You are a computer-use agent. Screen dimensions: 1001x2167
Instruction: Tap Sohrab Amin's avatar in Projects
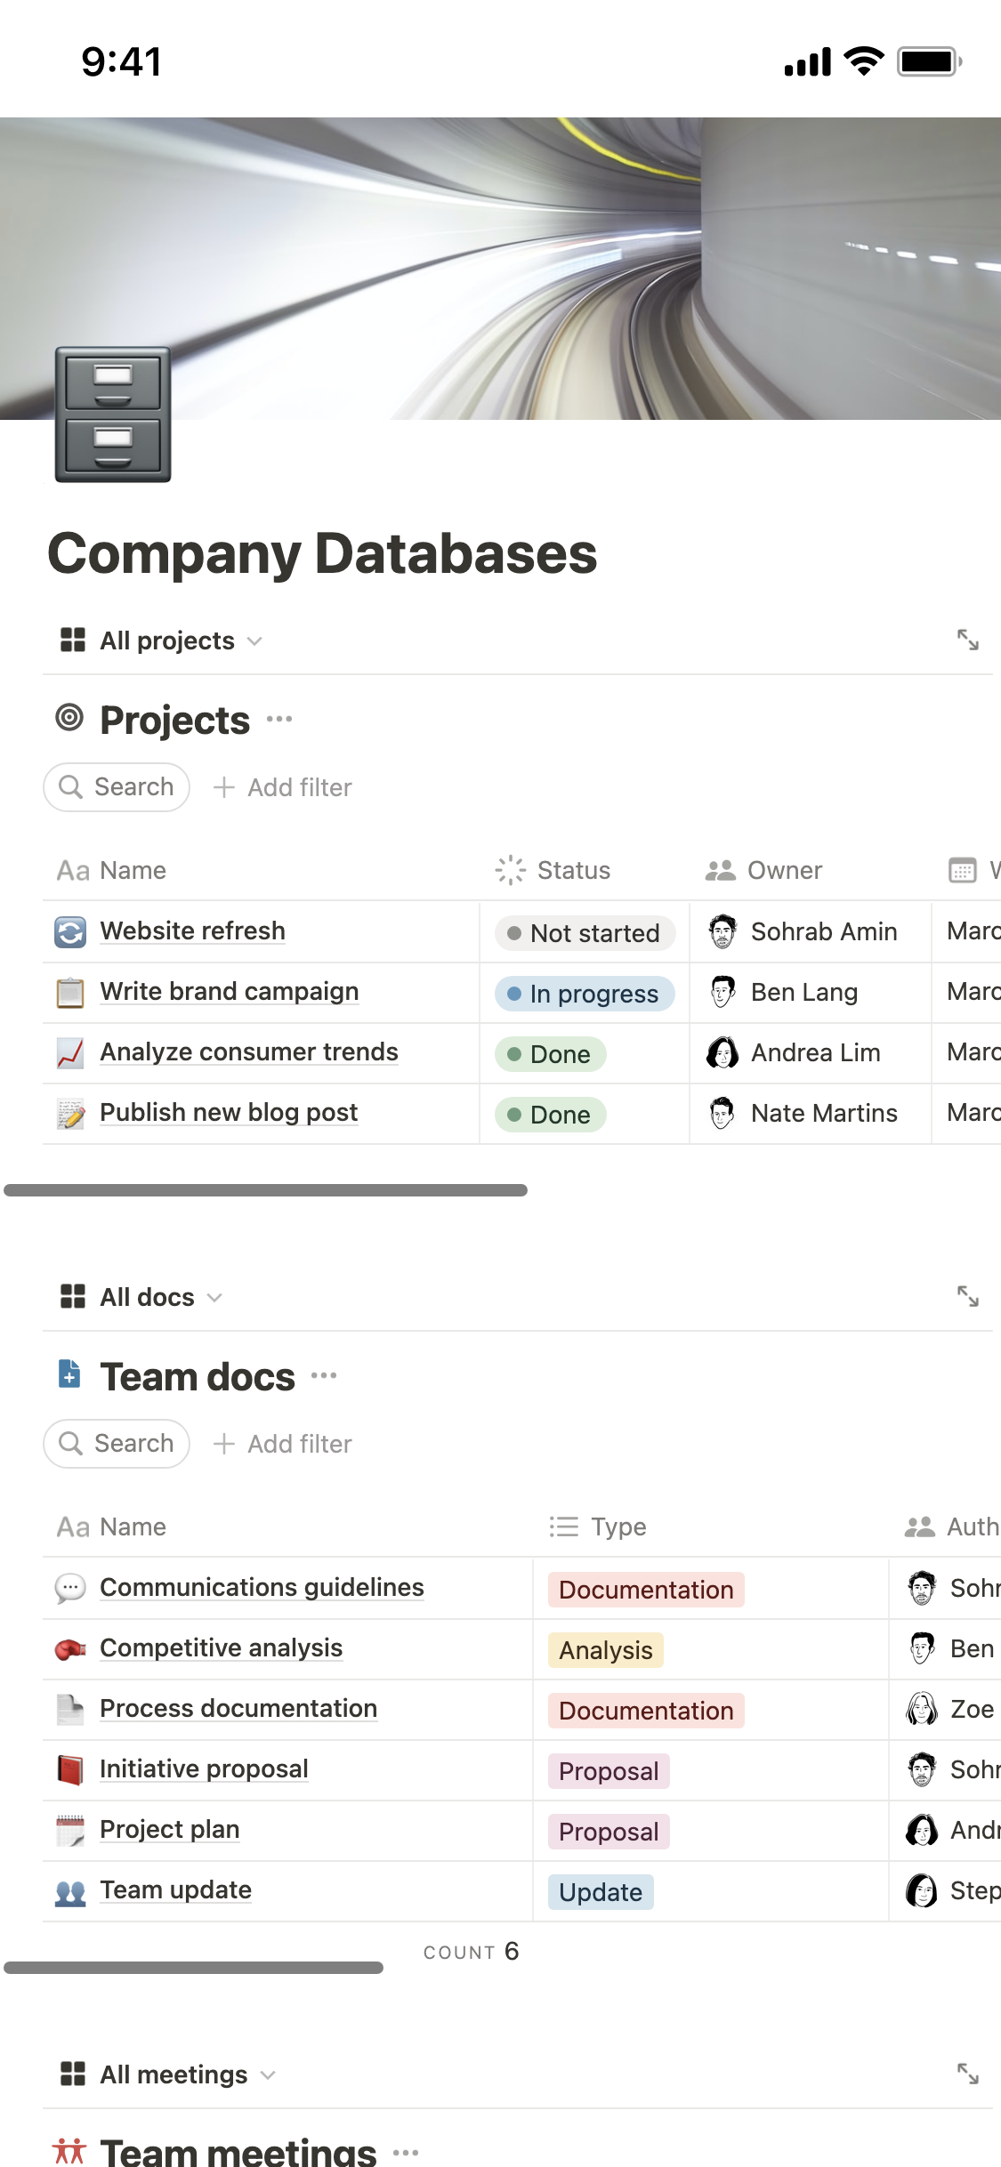click(x=722, y=931)
